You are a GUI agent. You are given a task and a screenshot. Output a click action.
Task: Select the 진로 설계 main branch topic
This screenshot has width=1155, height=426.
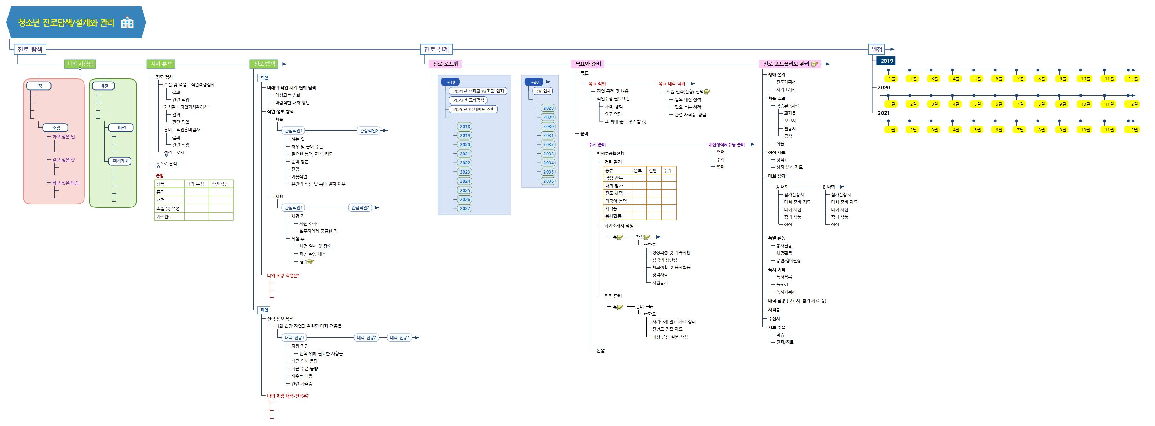click(436, 49)
